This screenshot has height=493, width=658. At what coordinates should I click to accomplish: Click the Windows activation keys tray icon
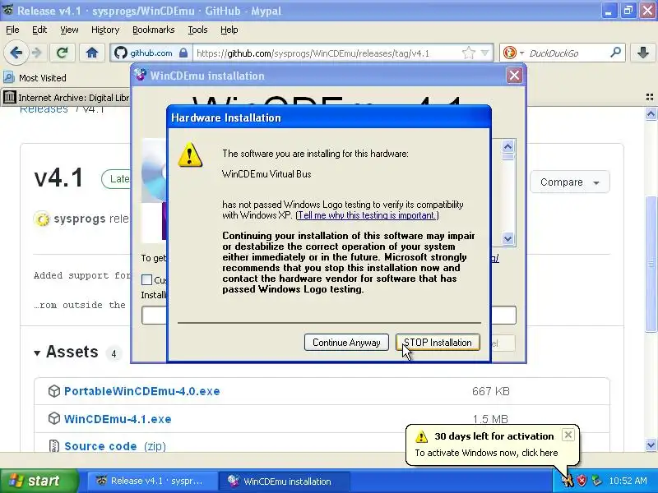click(568, 481)
